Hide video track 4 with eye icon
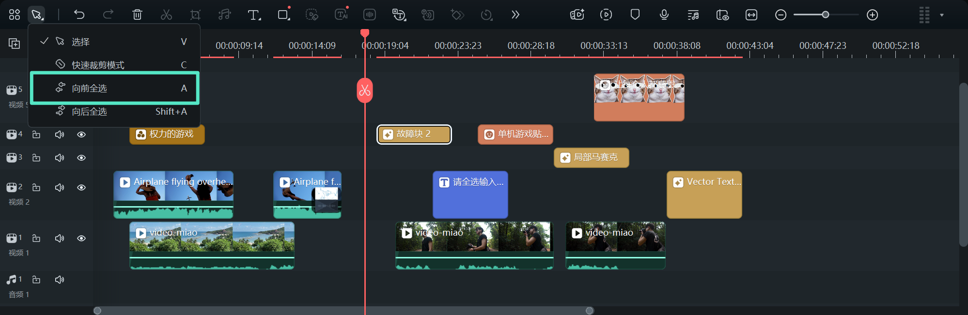968x315 pixels. tap(81, 135)
